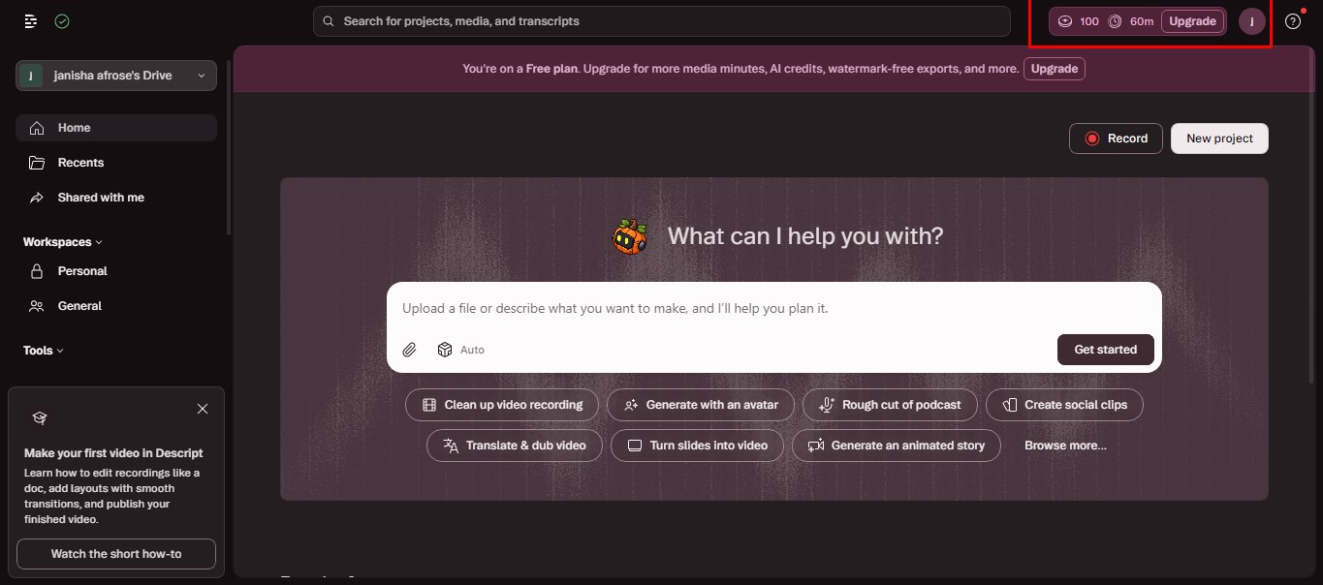The image size is (1323, 585).
Task: Select Translate & dub video chip
Action: point(515,446)
